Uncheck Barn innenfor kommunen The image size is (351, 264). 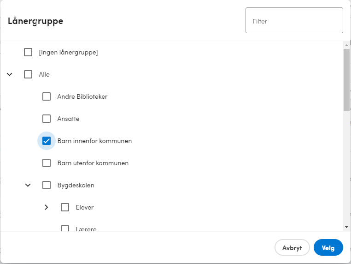click(x=47, y=141)
